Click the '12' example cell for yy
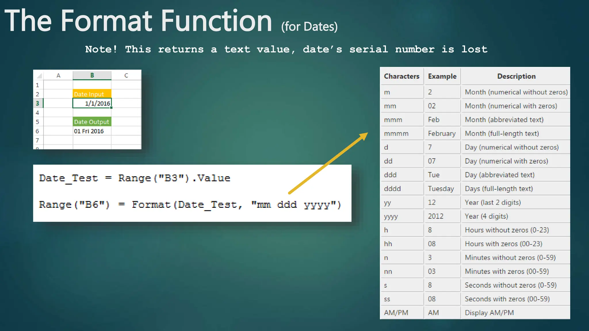This screenshot has height=331, width=589. tap(442, 202)
